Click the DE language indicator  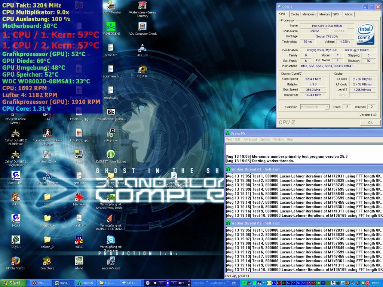pos(234,283)
